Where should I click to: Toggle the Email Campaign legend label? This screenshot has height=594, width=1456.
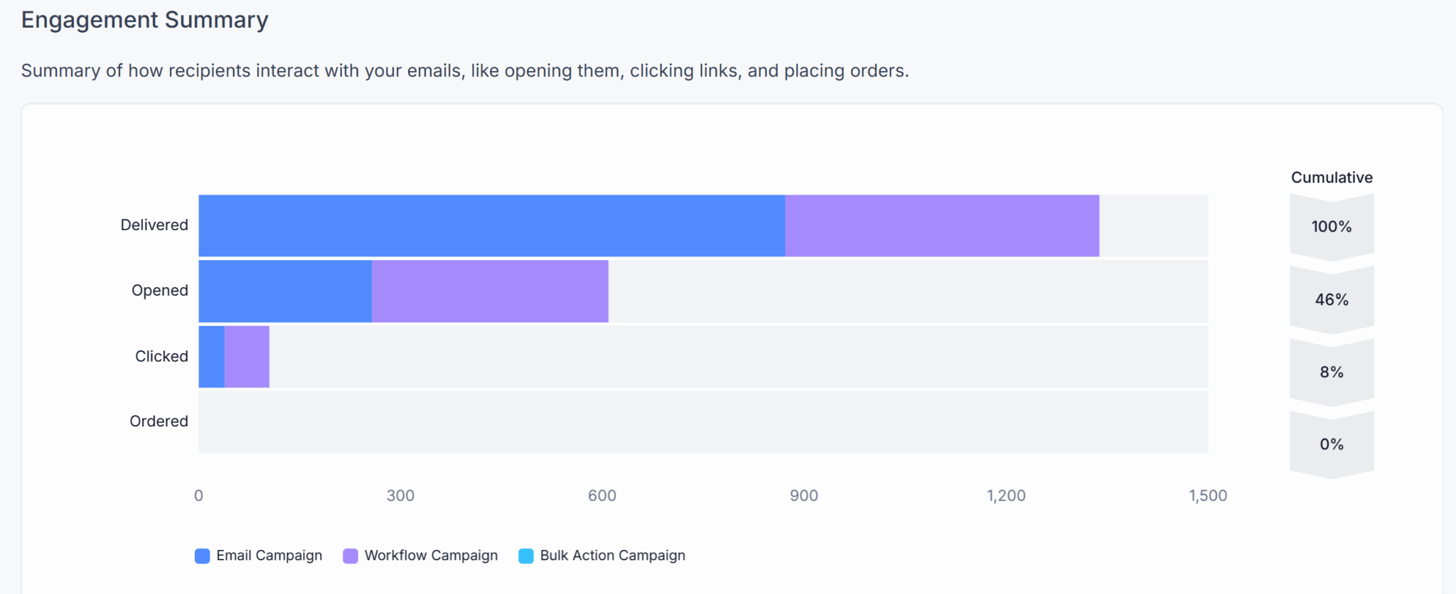pos(269,556)
